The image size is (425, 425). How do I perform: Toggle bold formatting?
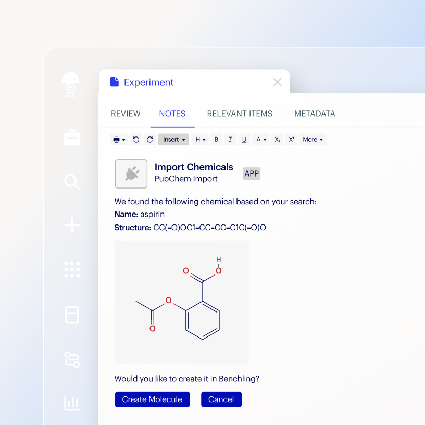[x=216, y=140]
